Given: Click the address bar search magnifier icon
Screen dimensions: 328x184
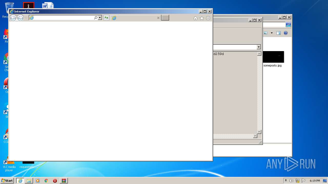Looking at the screenshot, I should pyautogui.click(x=96, y=18).
